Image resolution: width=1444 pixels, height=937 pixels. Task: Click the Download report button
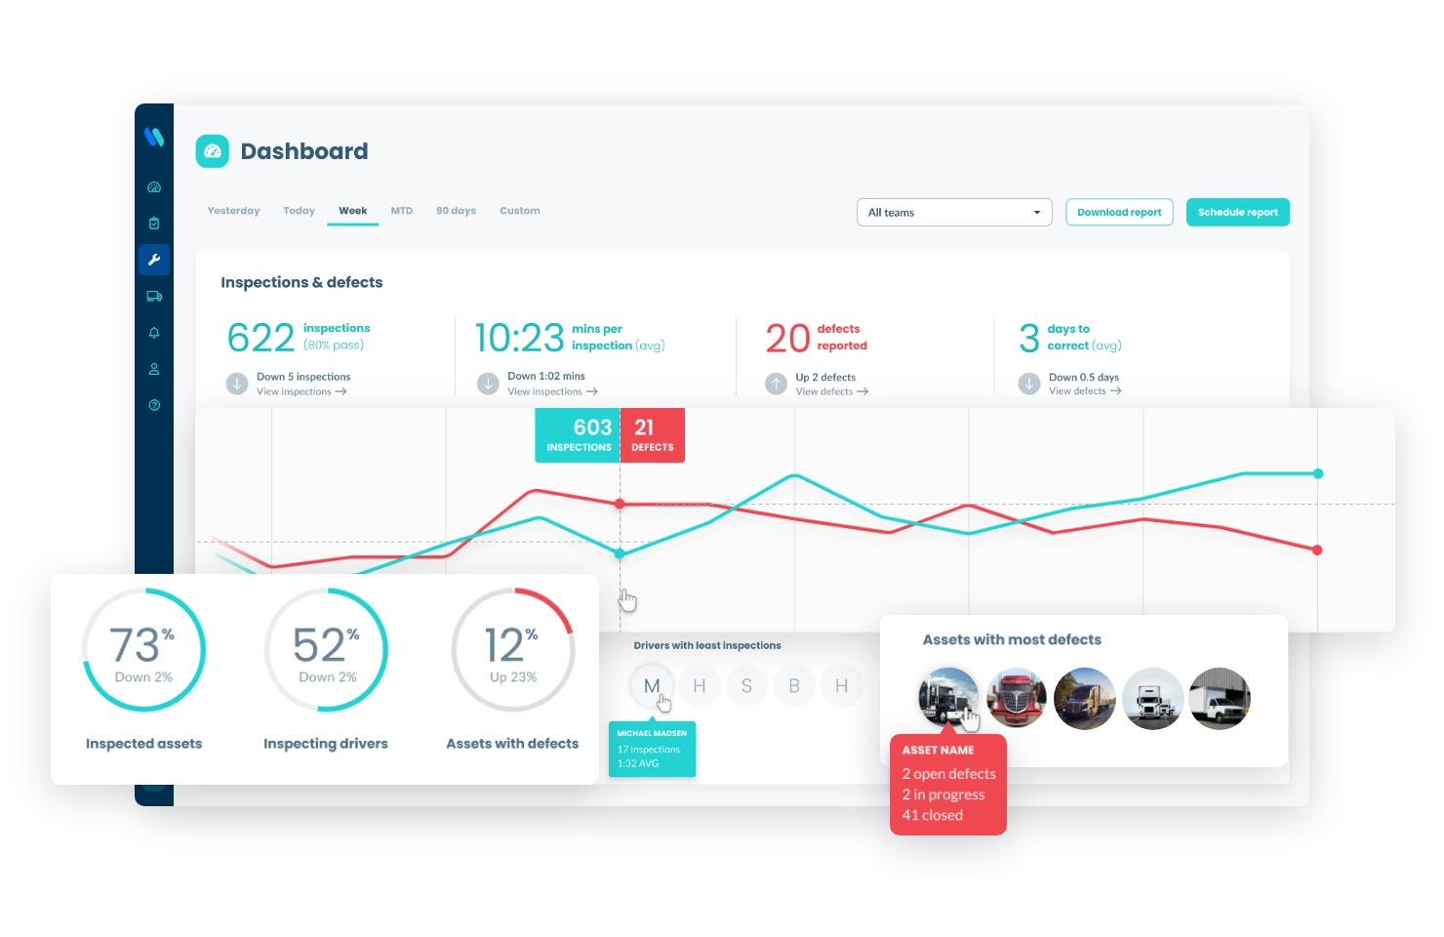[x=1119, y=212]
